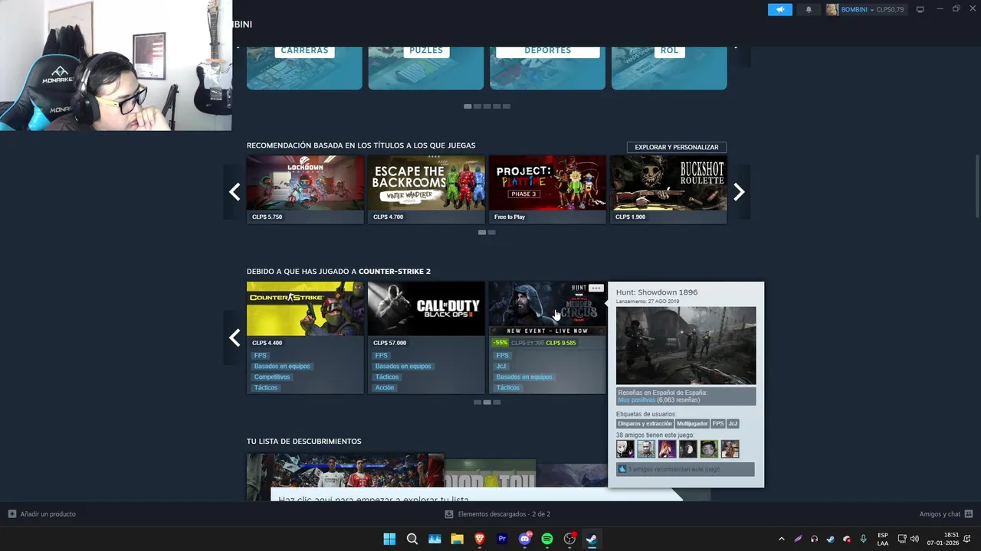Go to previous recommendations with left arrow

click(x=235, y=191)
